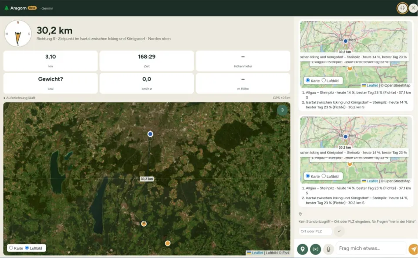This screenshot has height=258, width=418.
Task: Click the 168:29 Zeit card
Action: [147, 61]
